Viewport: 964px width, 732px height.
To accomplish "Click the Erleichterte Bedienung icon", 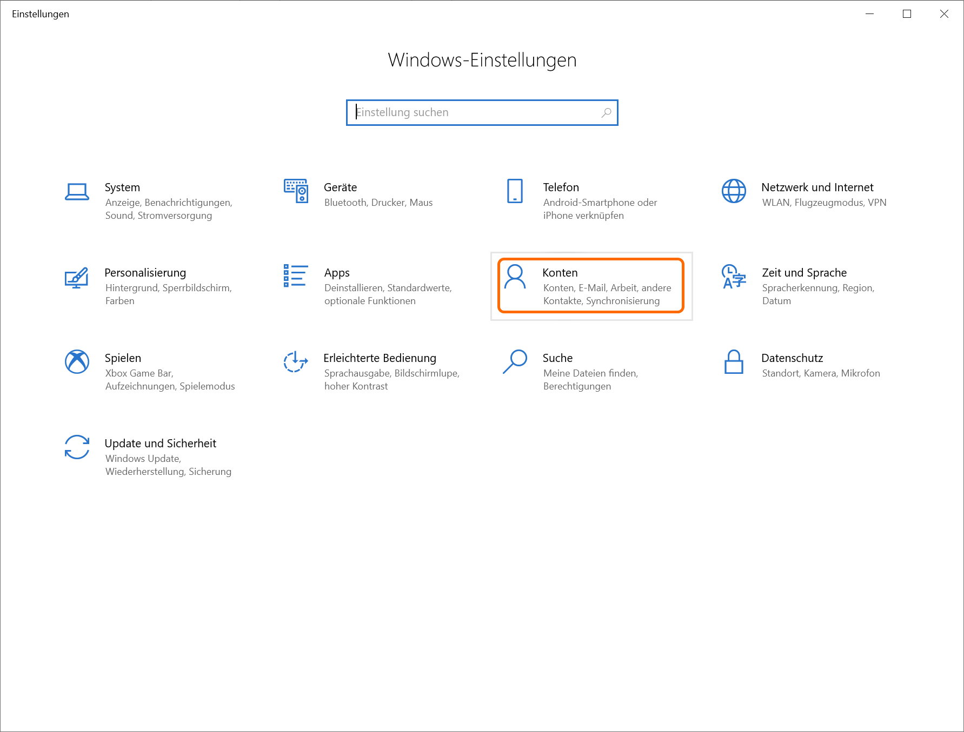I will pos(296,362).
